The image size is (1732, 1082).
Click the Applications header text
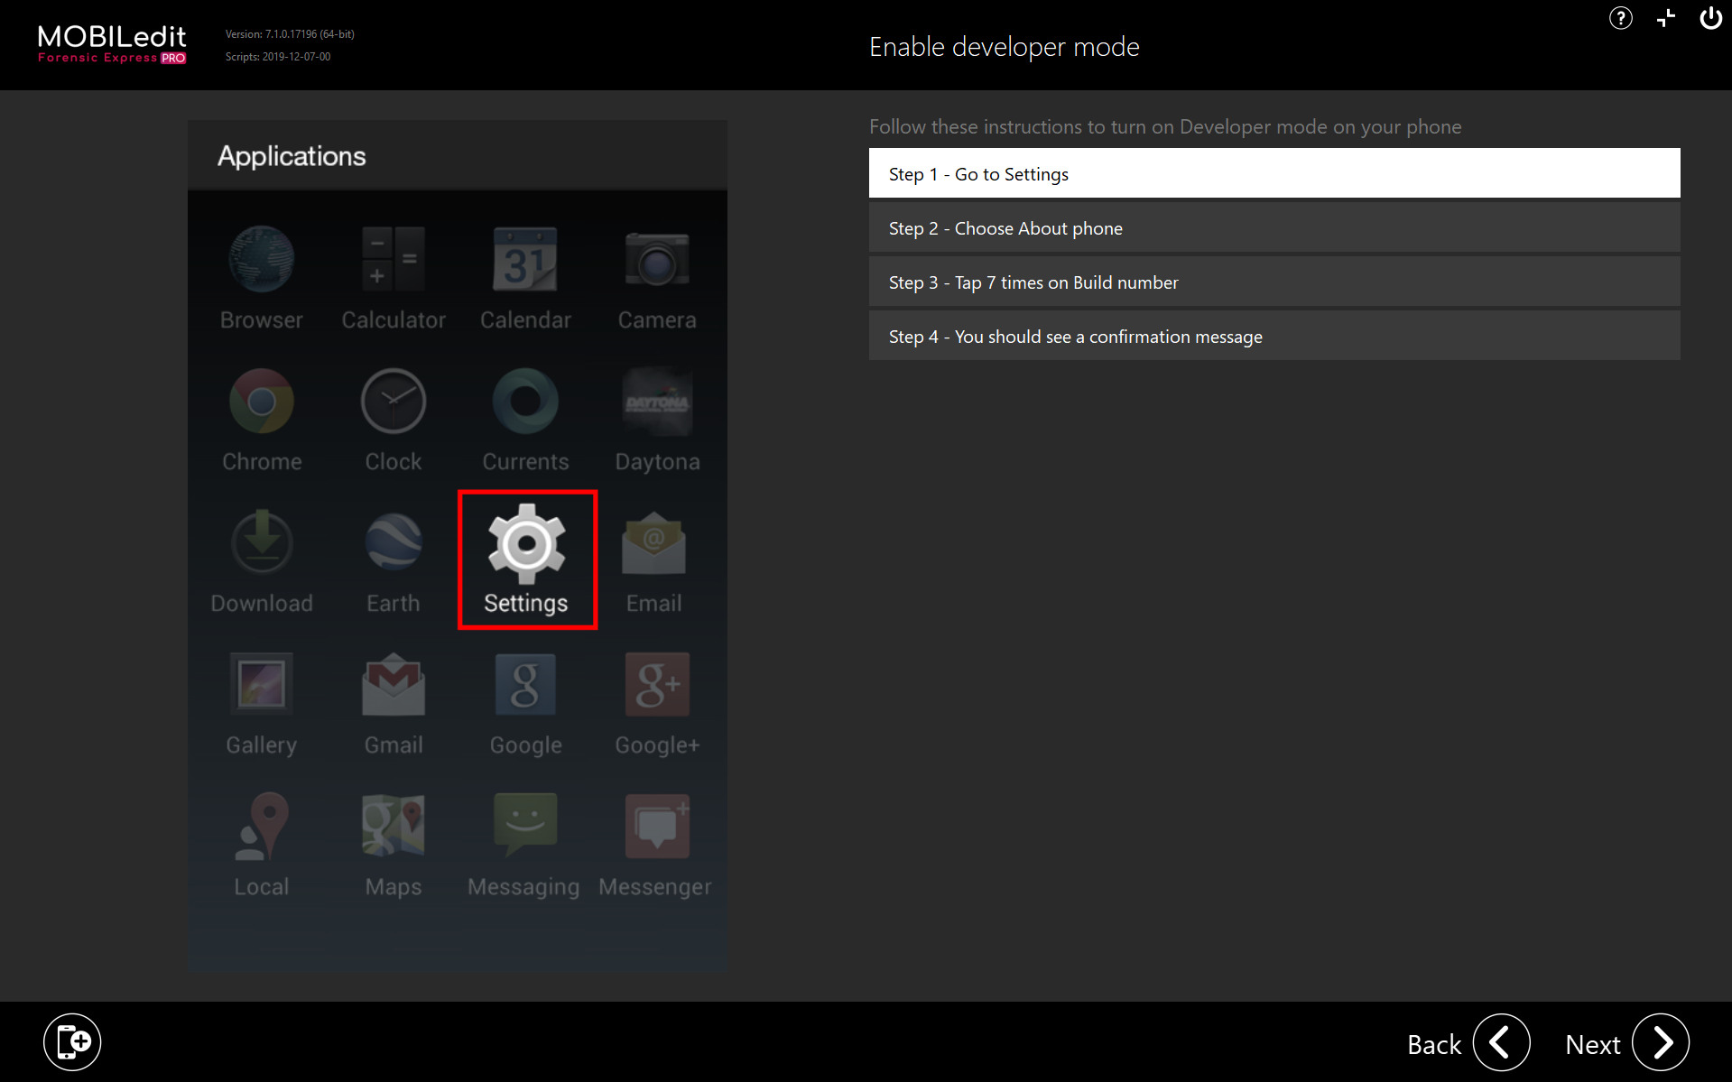(x=292, y=156)
